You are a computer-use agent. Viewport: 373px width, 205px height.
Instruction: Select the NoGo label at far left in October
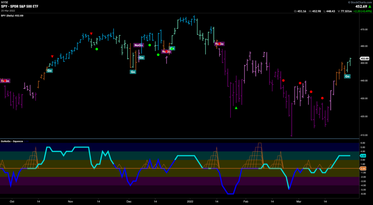[5, 81]
